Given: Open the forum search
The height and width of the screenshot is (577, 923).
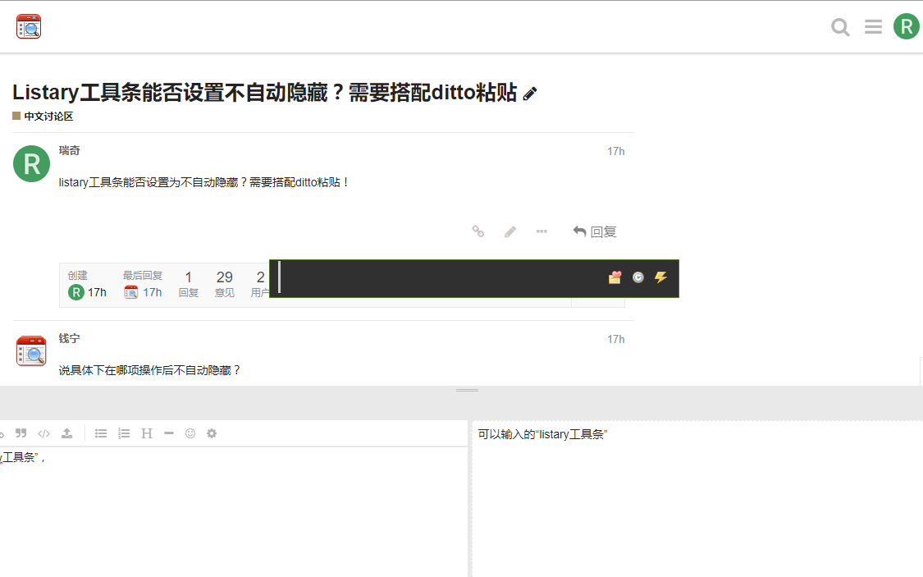Looking at the screenshot, I should [x=840, y=27].
